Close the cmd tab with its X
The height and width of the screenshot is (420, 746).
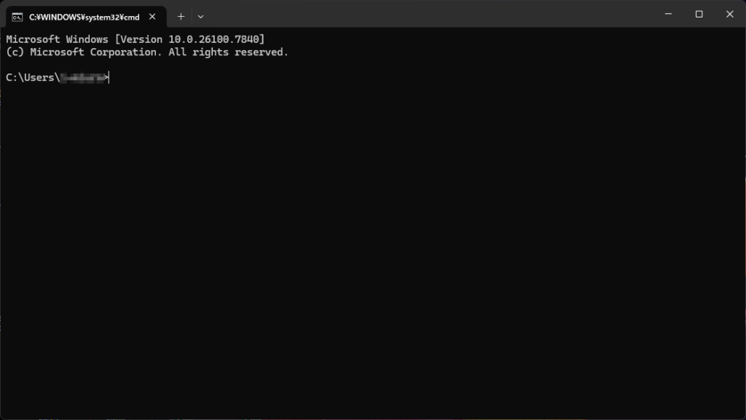[x=152, y=17]
